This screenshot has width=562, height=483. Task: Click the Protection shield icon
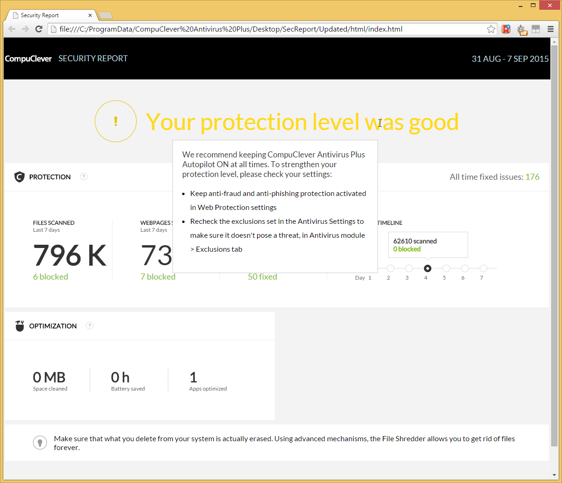(19, 177)
